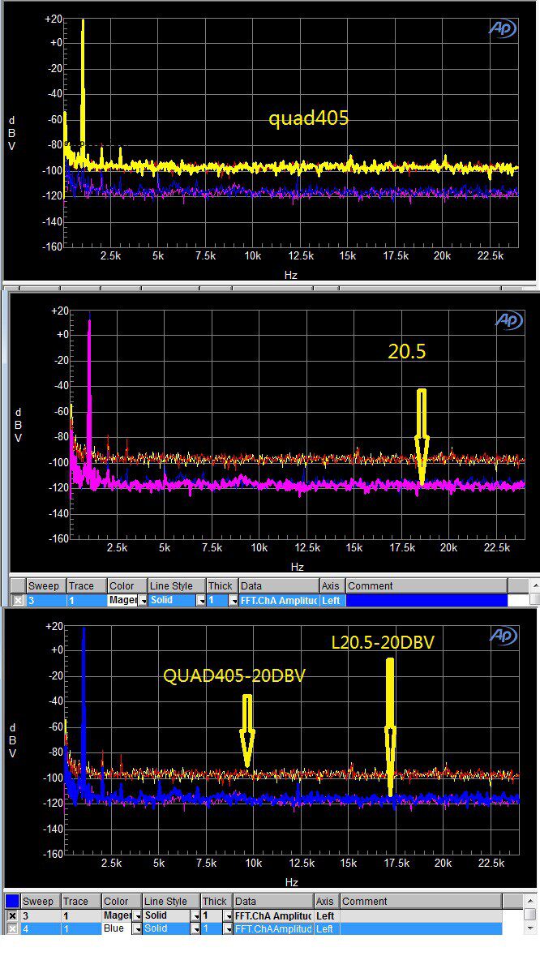Screen dimensions: 540x973
Task: Click Data column header in bottom legend
Action: (273, 901)
